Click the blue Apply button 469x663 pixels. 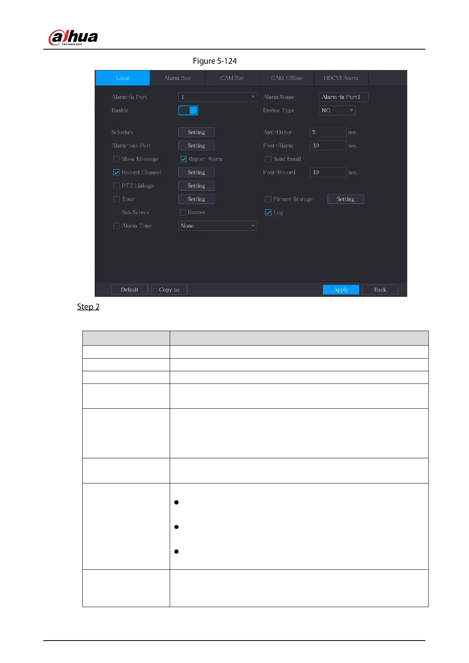point(341,290)
